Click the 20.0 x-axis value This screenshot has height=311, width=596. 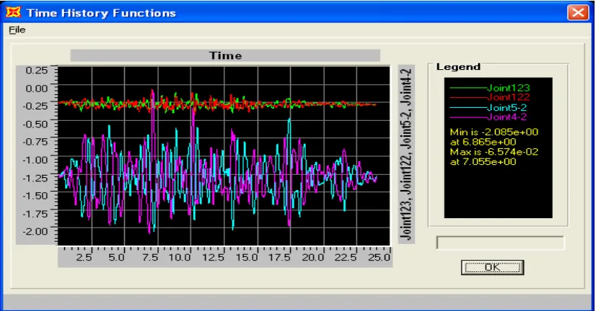[313, 258]
